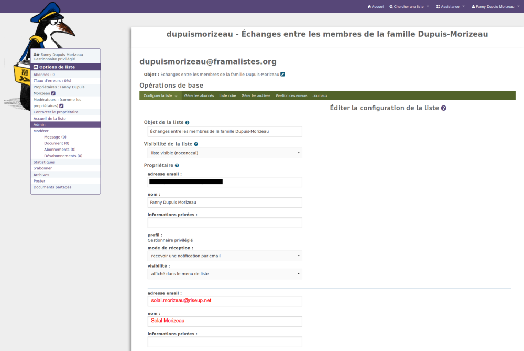524x351 pixels.
Task: Open Journaux tab
Action: point(320,95)
